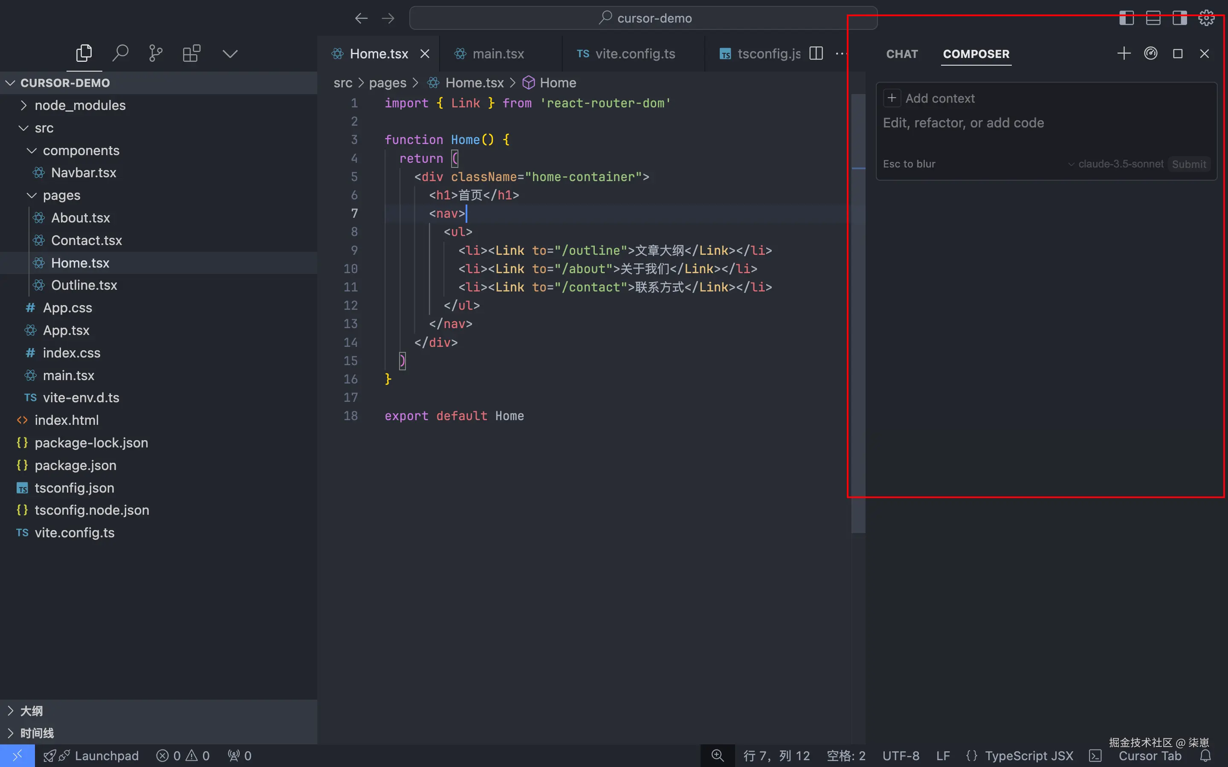1228x767 pixels.
Task: Open claude-3.5-sonnet model dropdown
Action: click(1115, 164)
